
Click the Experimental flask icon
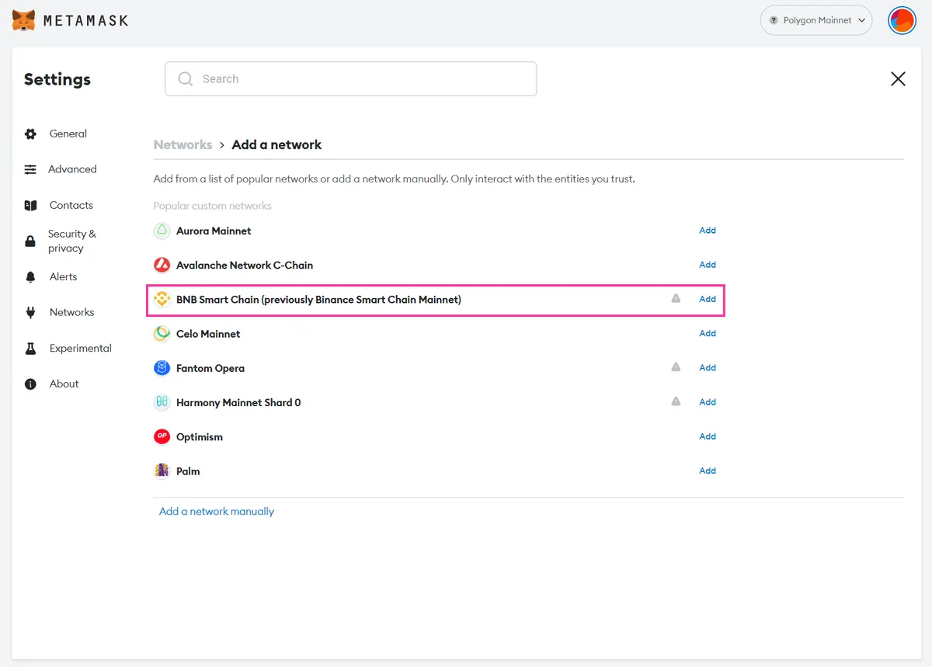coord(30,349)
